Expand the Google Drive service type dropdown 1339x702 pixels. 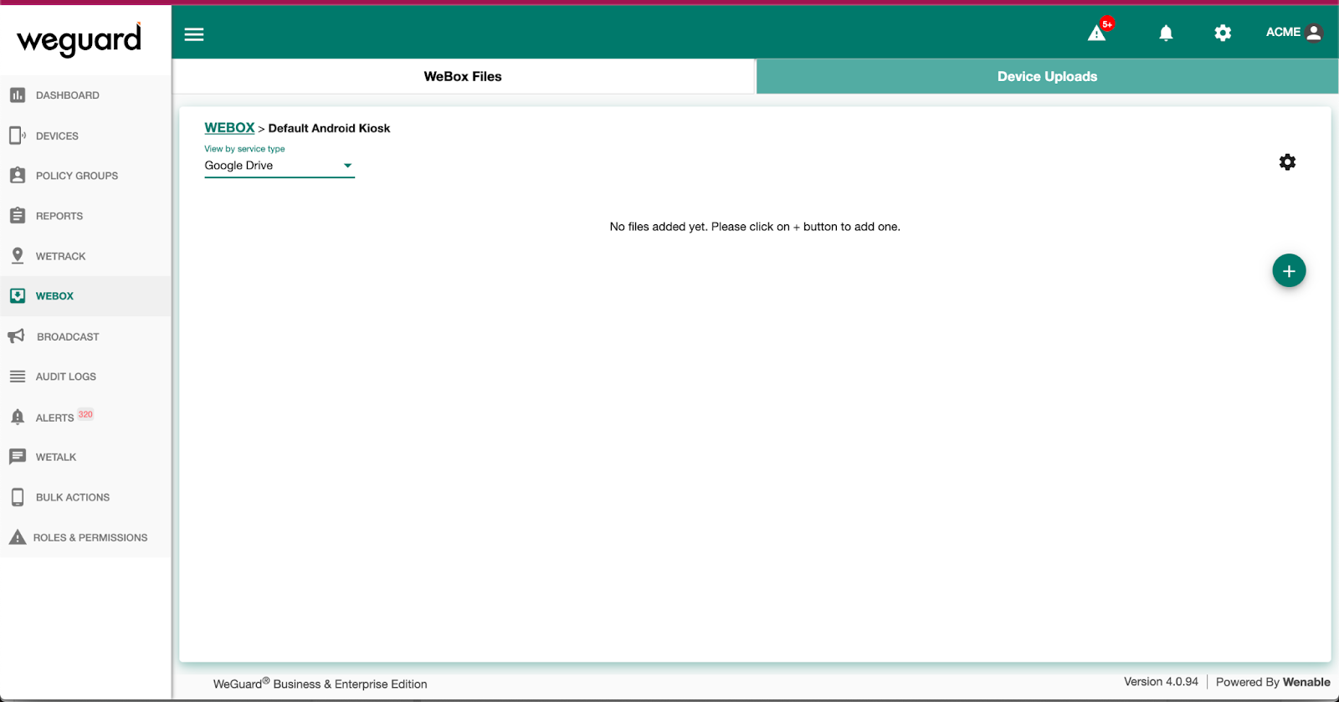(x=280, y=166)
